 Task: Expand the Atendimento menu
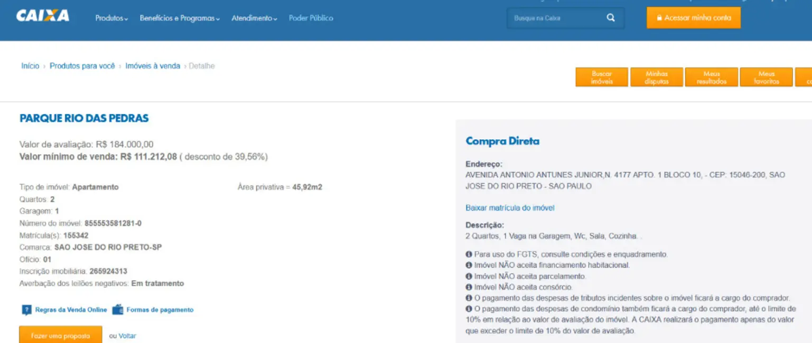[254, 18]
